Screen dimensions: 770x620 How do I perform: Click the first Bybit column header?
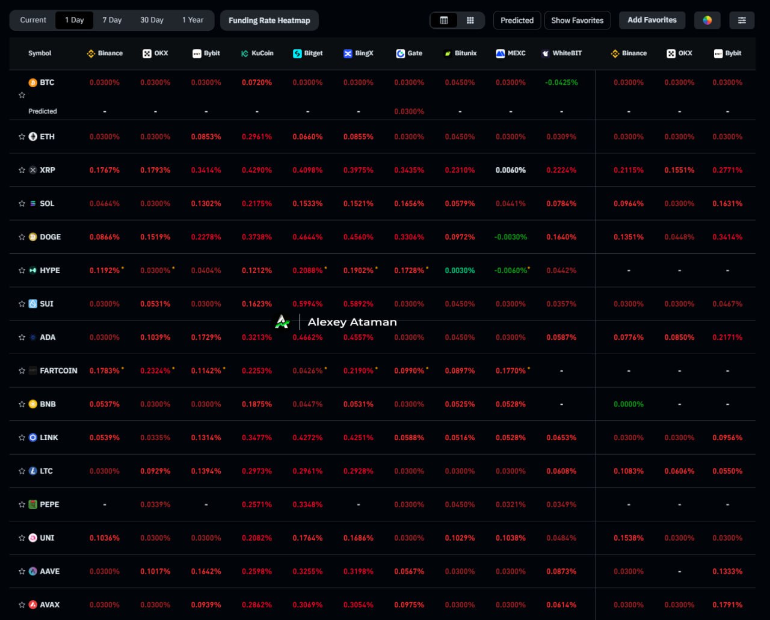[206, 54]
